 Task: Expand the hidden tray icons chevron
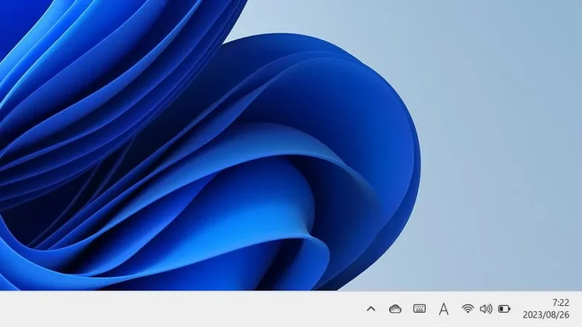point(371,309)
